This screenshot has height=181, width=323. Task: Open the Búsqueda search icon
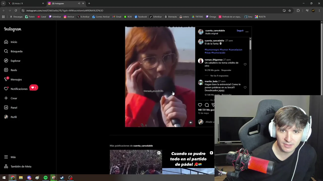tap(6, 51)
